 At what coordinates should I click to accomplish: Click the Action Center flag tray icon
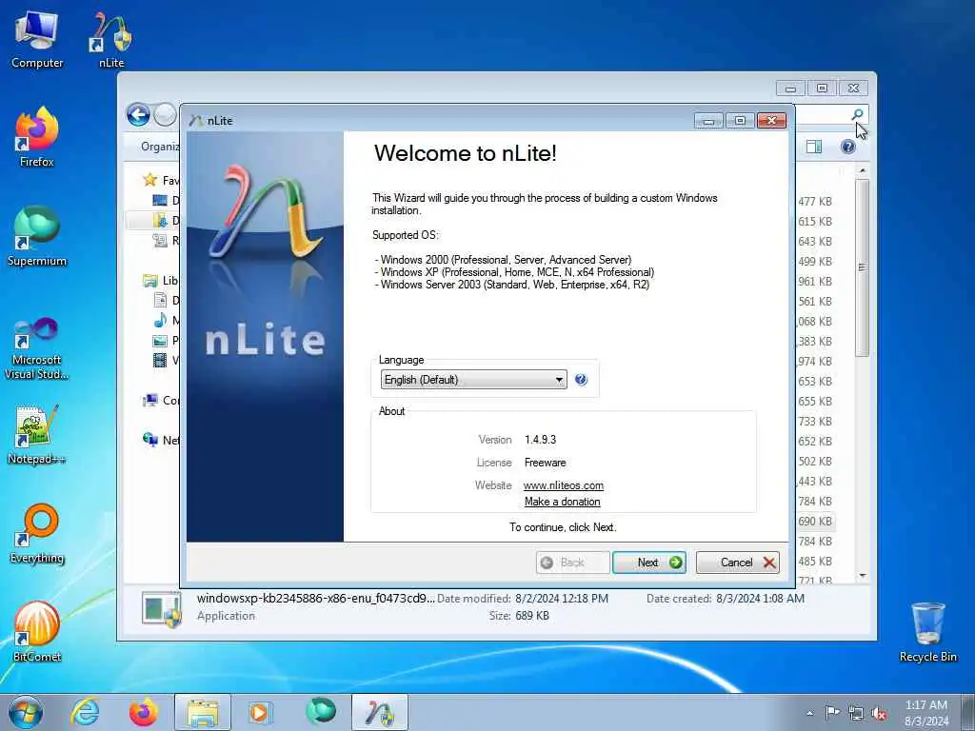tap(832, 712)
